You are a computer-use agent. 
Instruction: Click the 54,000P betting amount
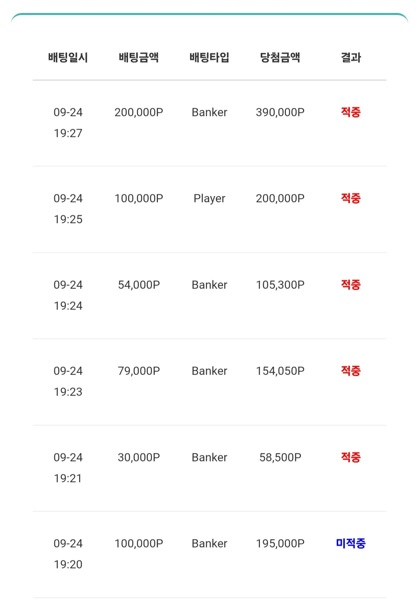pos(139,285)
